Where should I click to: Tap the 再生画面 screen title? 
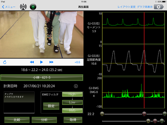coord(83,7)
